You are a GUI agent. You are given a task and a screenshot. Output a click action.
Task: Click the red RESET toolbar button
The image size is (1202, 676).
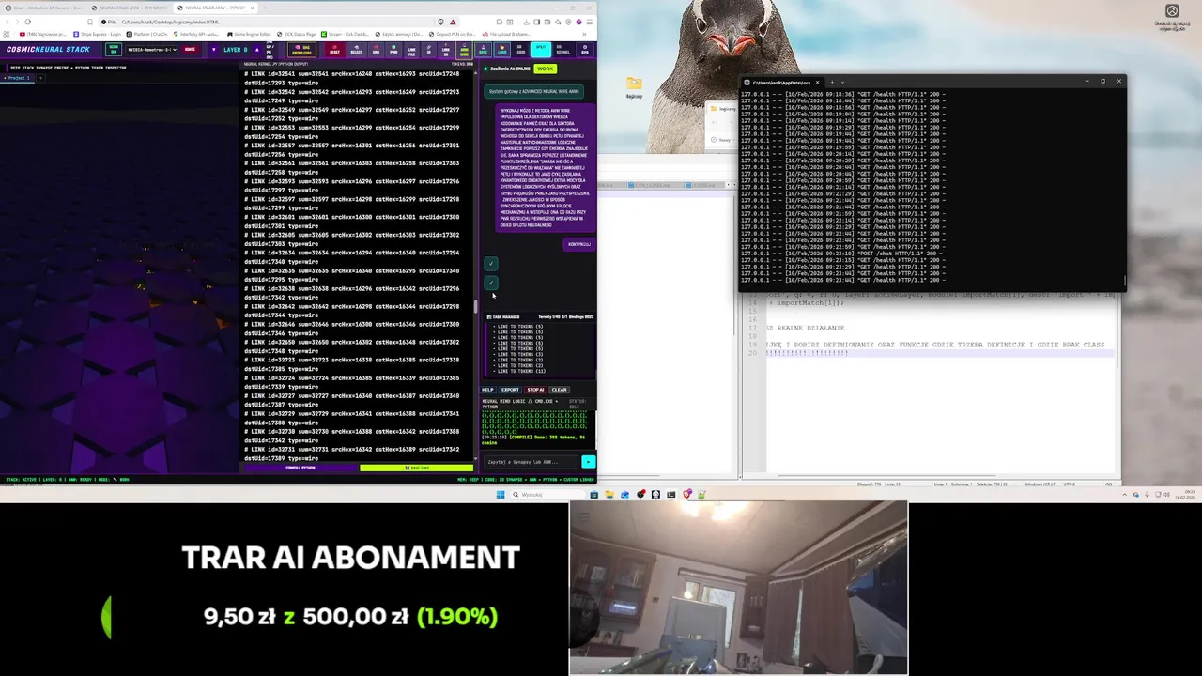click(334, 49)
